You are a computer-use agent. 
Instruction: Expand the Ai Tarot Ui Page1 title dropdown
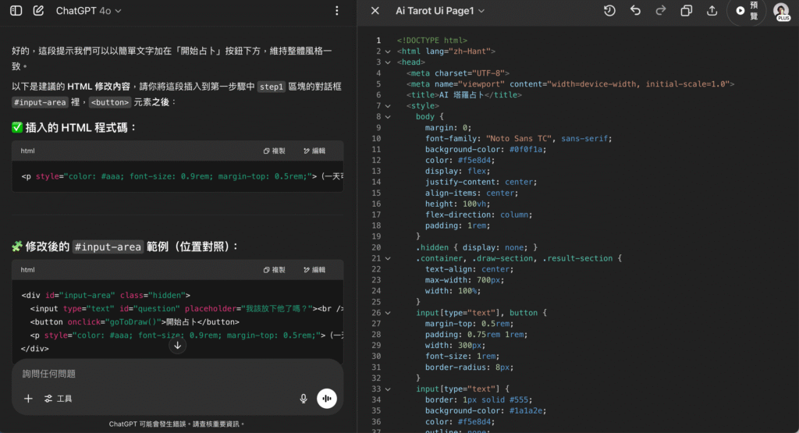pos(440,11)
